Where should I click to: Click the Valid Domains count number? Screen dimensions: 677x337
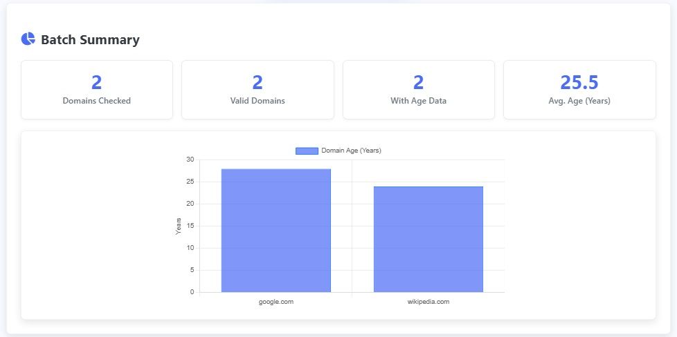click(x=258, y=82)
